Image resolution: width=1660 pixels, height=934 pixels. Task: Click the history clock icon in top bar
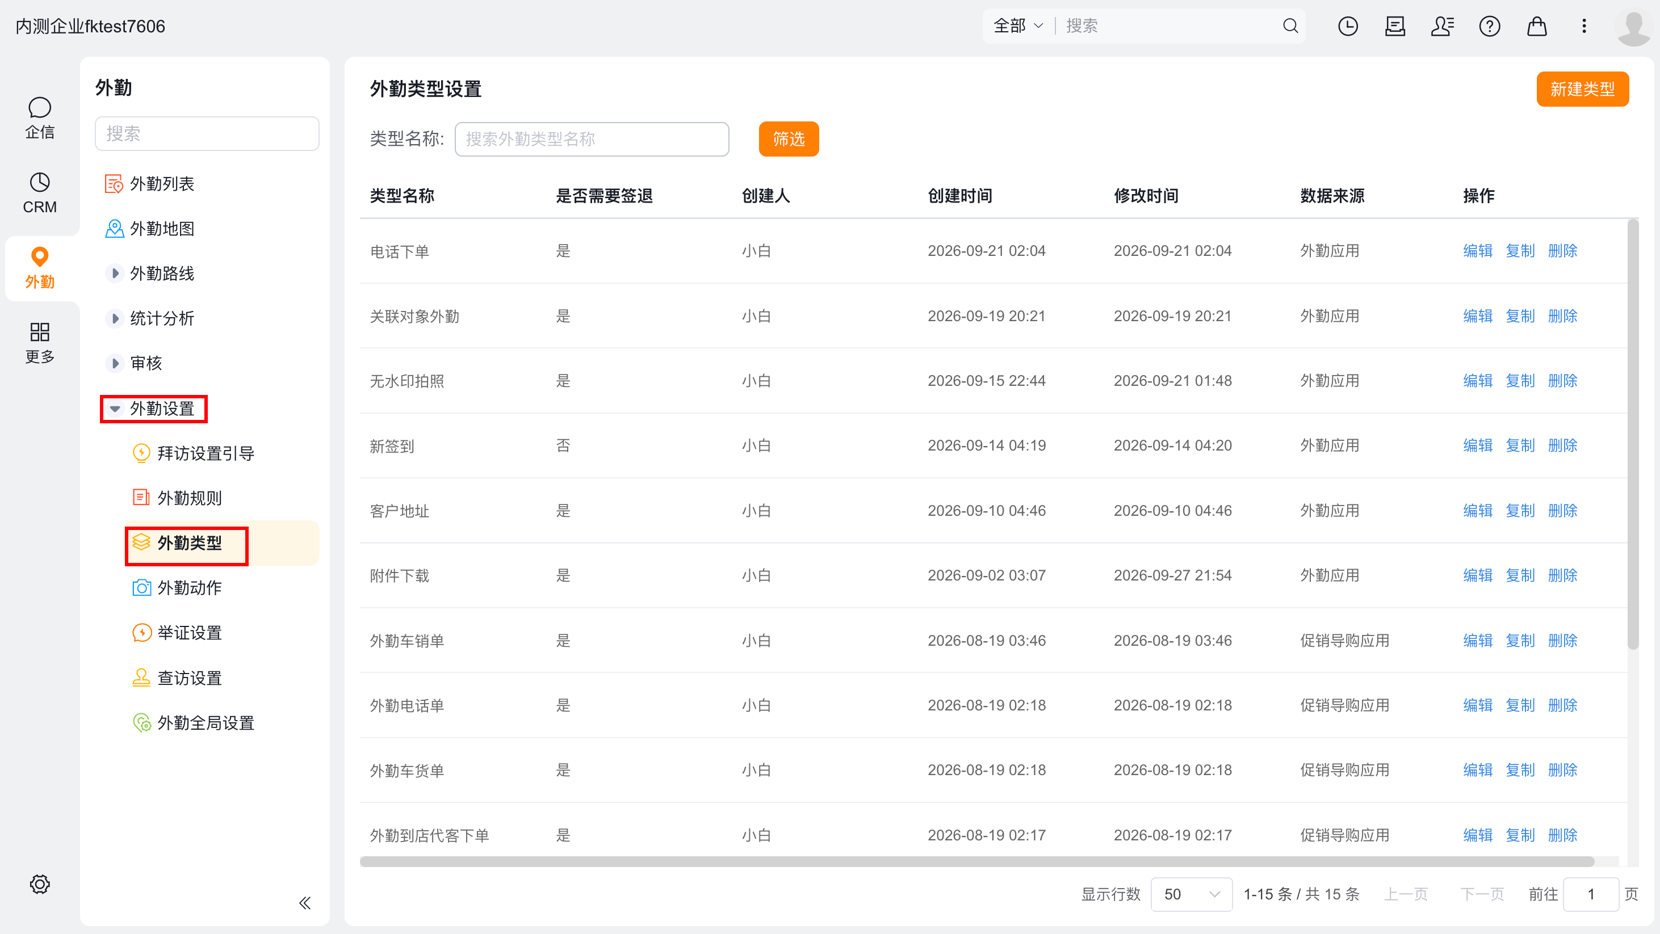click(1347, 26)
